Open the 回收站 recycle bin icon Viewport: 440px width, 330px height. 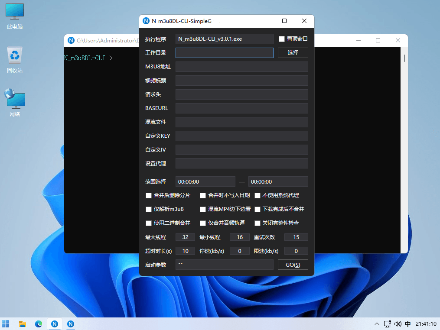coord(15,60)
